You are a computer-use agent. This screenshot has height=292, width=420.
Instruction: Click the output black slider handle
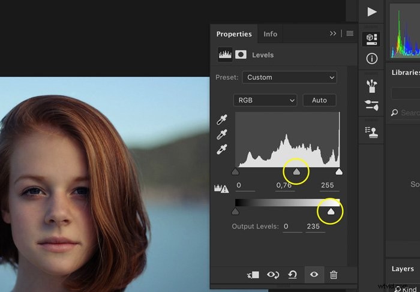tap(235, 212)
